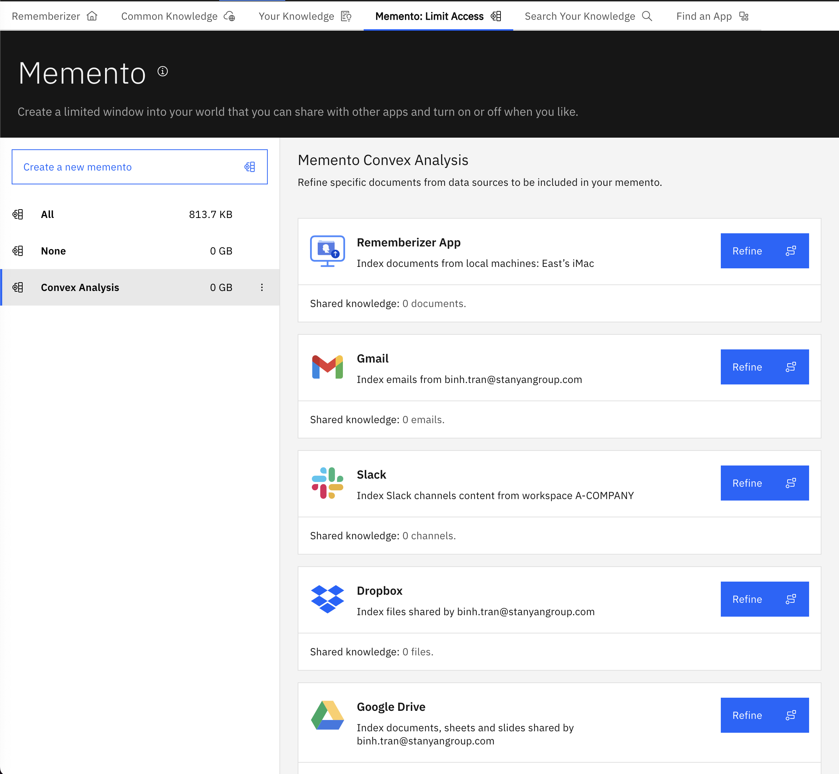Viewport: 839px width, 774px height.
Task: Click the memento icon beside None
Action: tap(18, 251)
